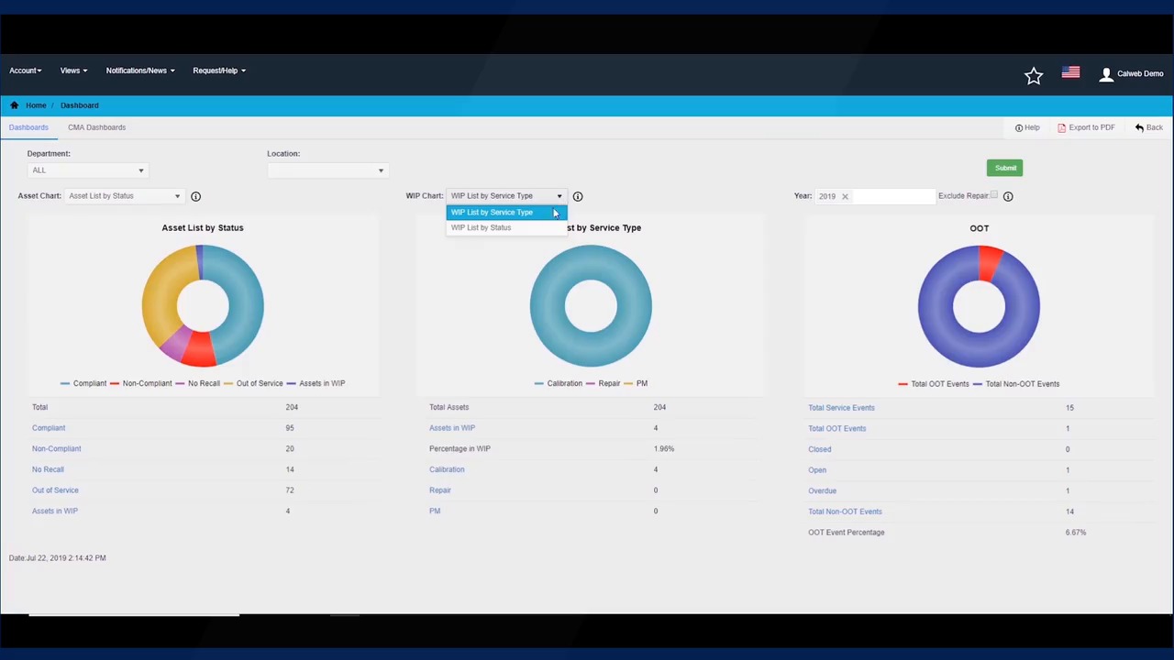Expand the Location dropdown

click(x=327, y=170)
